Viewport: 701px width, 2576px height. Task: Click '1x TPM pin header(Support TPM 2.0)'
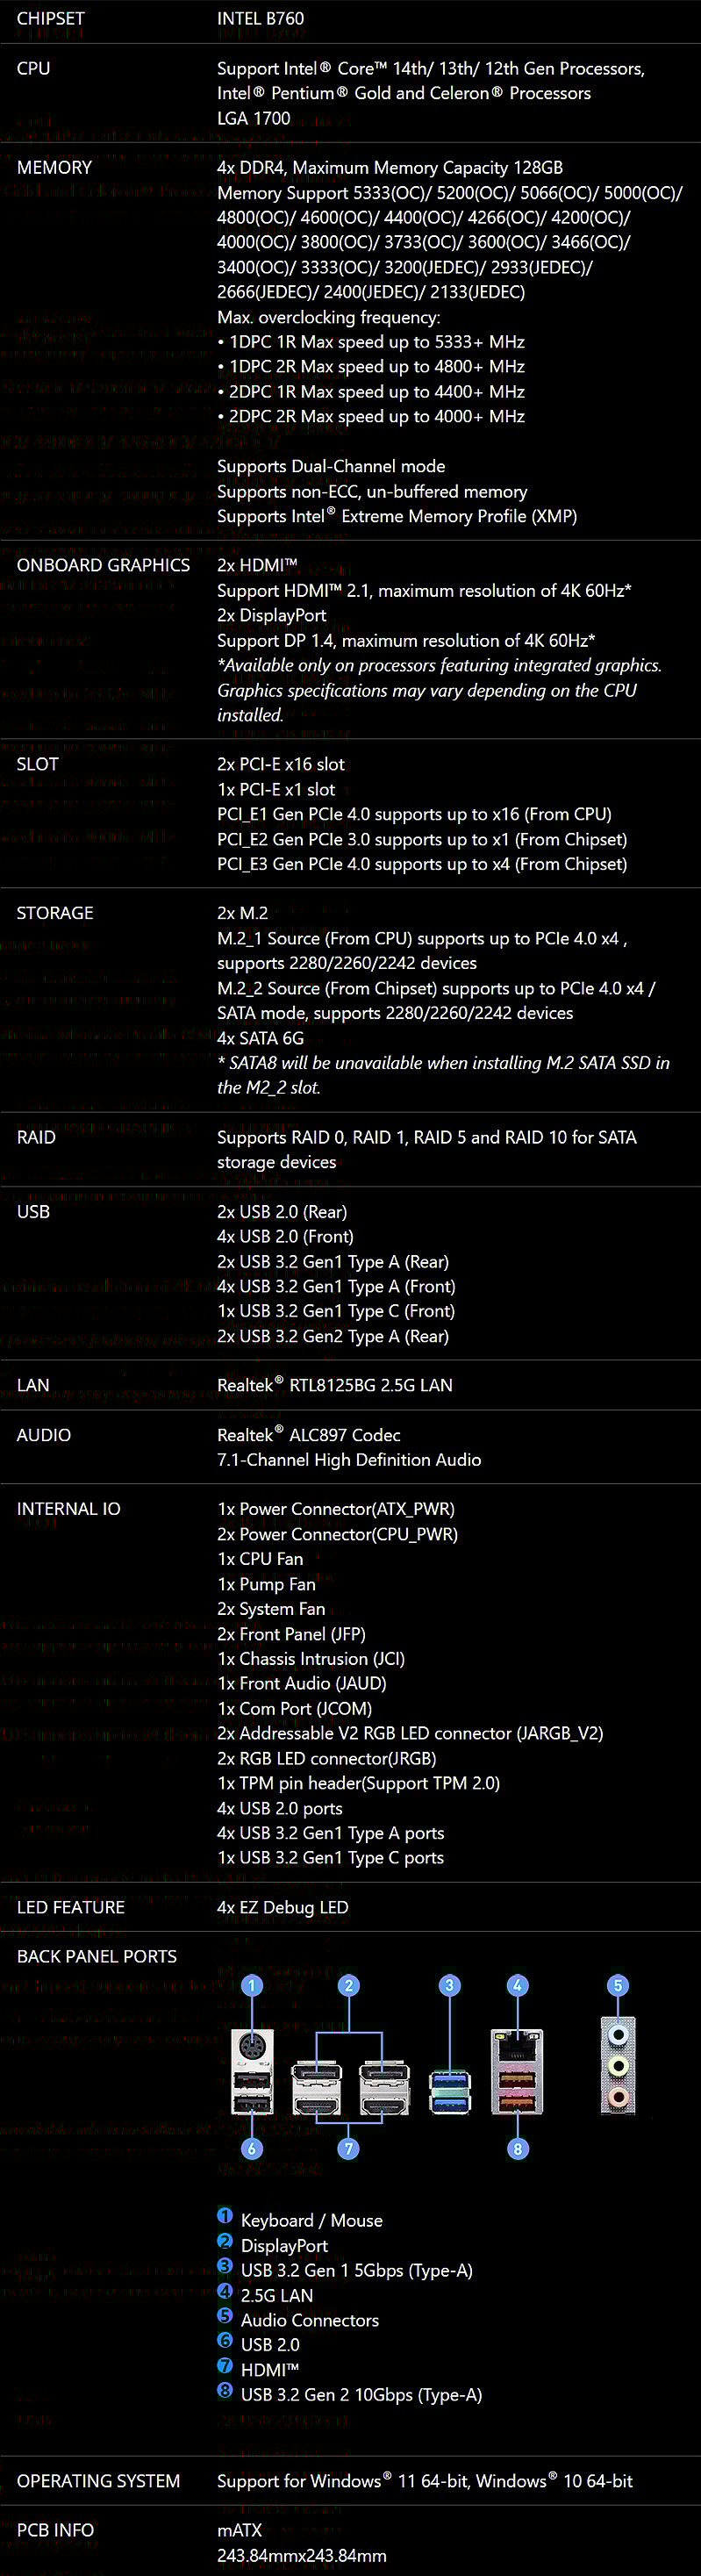point(358,1783)
